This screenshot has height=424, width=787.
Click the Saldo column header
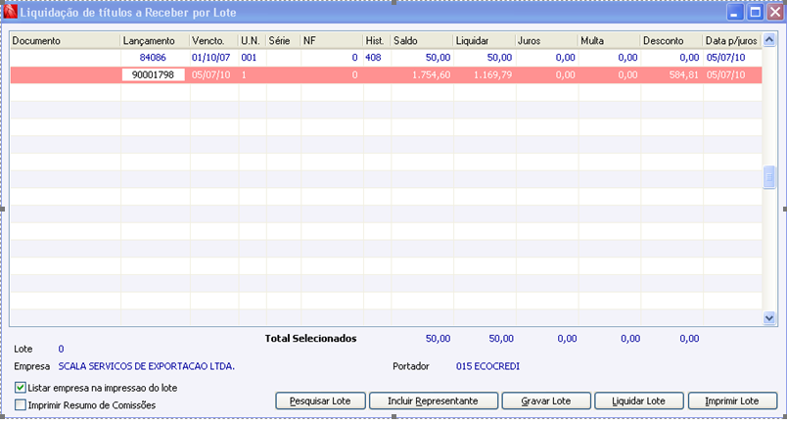point(422,41)
